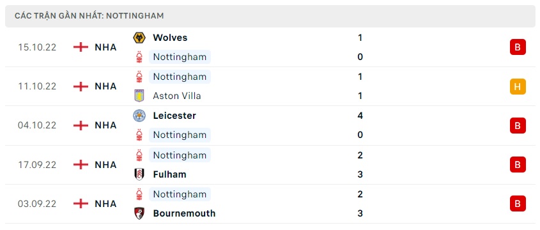Click Nottingham crest in the Wolves match
The height and width of the screenshot is (230, 540).
click(139, 57)
